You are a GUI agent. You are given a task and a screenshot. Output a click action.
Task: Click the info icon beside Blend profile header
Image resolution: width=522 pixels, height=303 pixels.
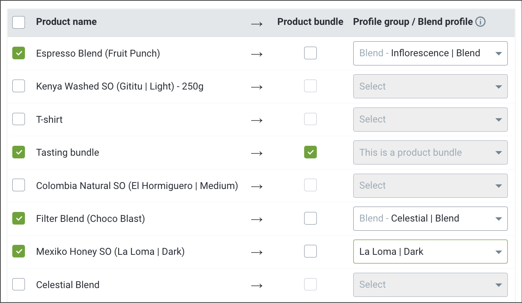[x=480, y=22]
